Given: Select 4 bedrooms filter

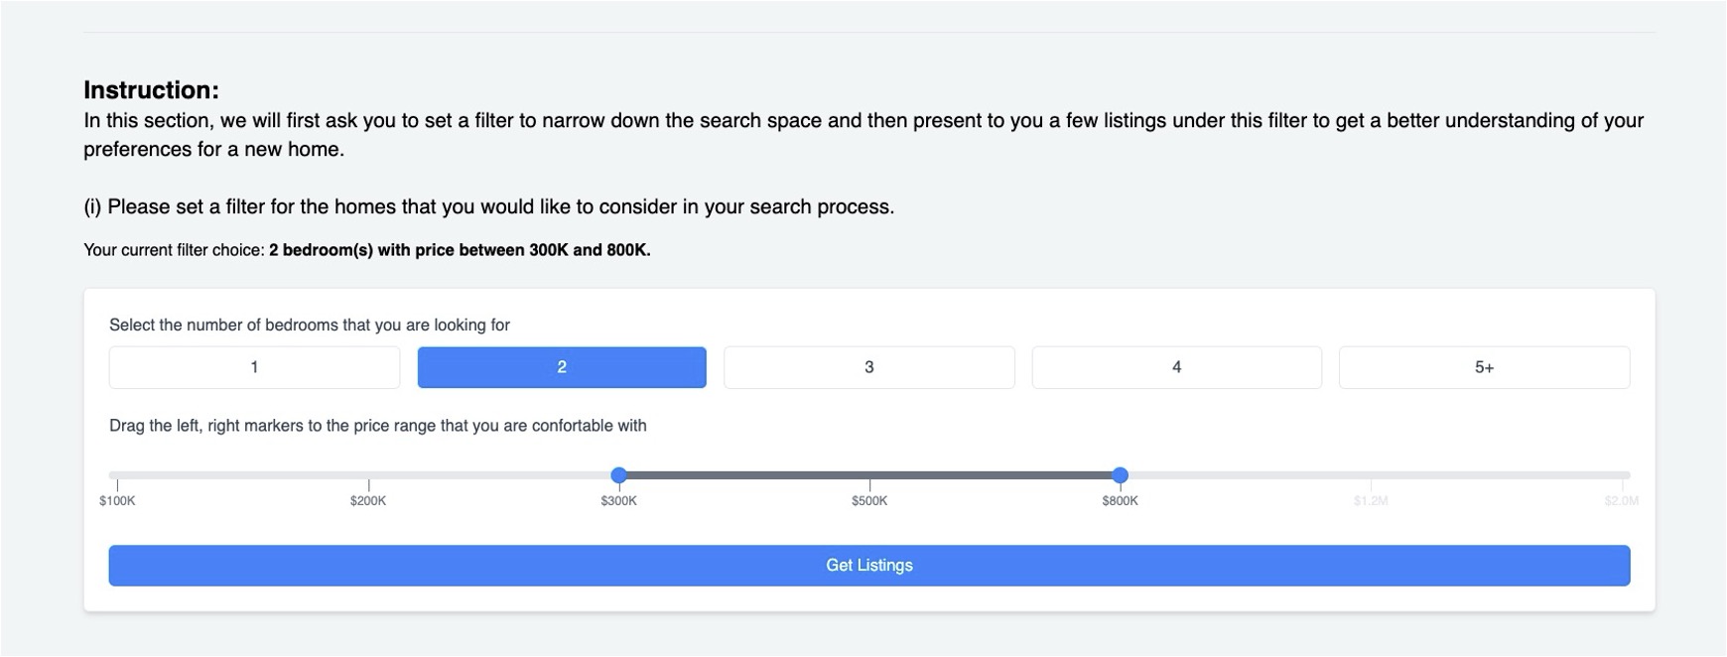Looking at the screenshot, I should (1177, 367).
